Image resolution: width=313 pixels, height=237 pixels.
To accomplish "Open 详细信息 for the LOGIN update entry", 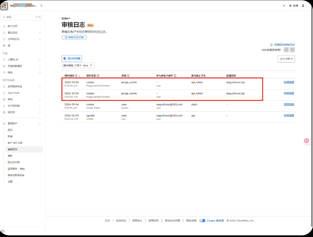I will [x=289, y=115].
